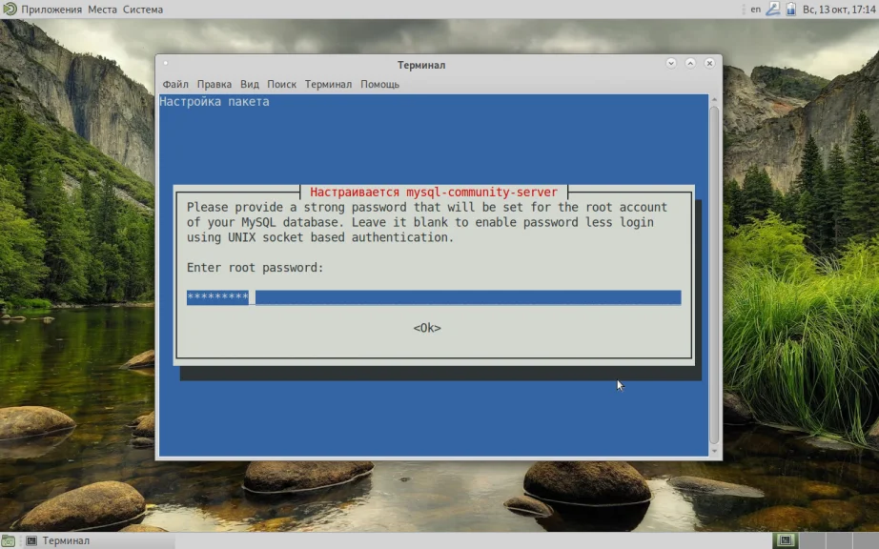The image size is (879, 549).
Task: Maximize the Terminal window
Action: (x=690, y=63)
